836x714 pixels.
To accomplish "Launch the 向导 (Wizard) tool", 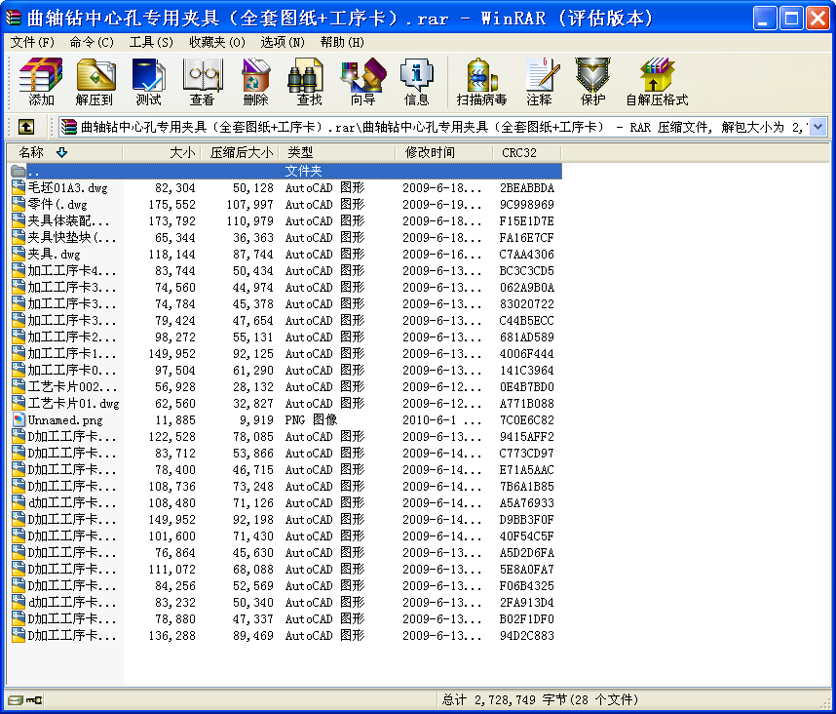I will click(x=363, y=81).
